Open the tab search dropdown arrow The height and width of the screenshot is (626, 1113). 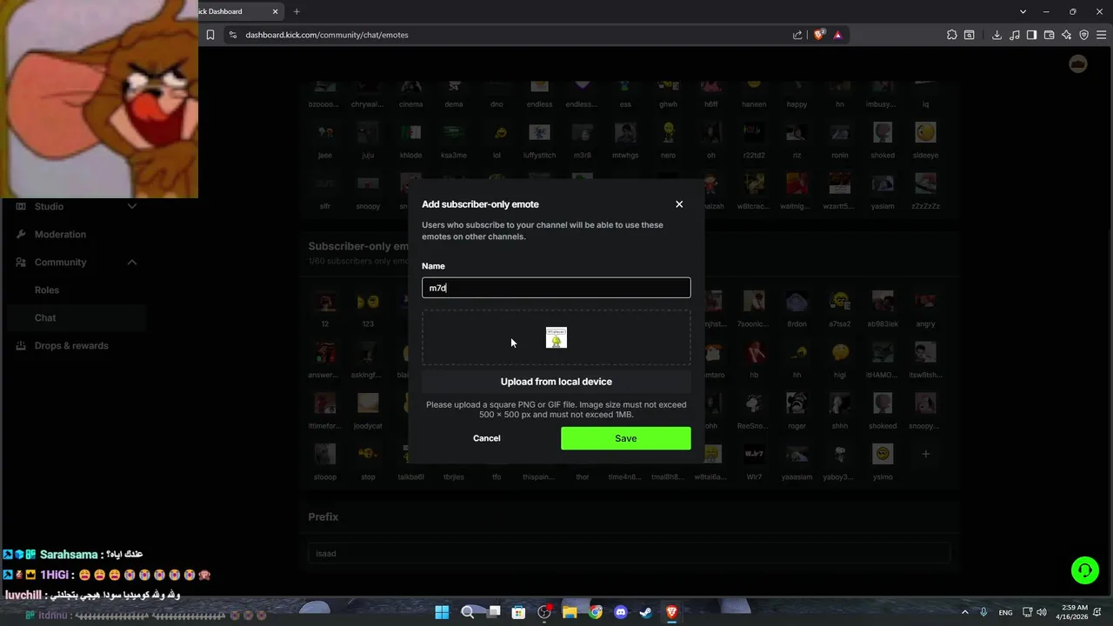coord(1023,11)
